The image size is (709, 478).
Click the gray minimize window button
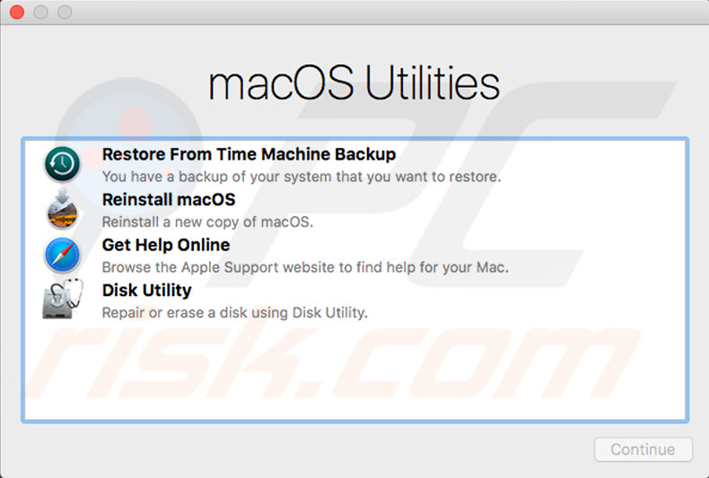40,13
